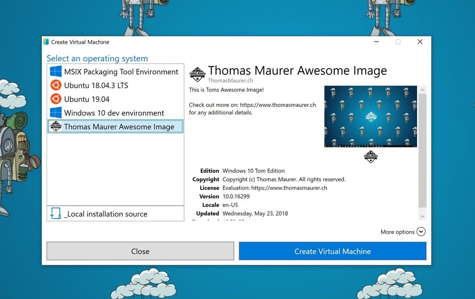Click the Thomas Maurer Awesome Image heading
This screenshot has height=299, width=475.
pos(298,70)
